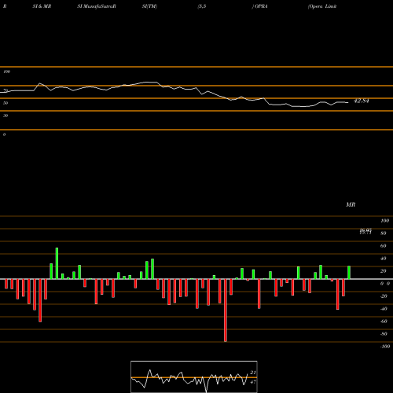The width and height of the screenshot is (393, 393).
Task: Click the '70' label on RSI axis
Action: click(x=6, y=90)
